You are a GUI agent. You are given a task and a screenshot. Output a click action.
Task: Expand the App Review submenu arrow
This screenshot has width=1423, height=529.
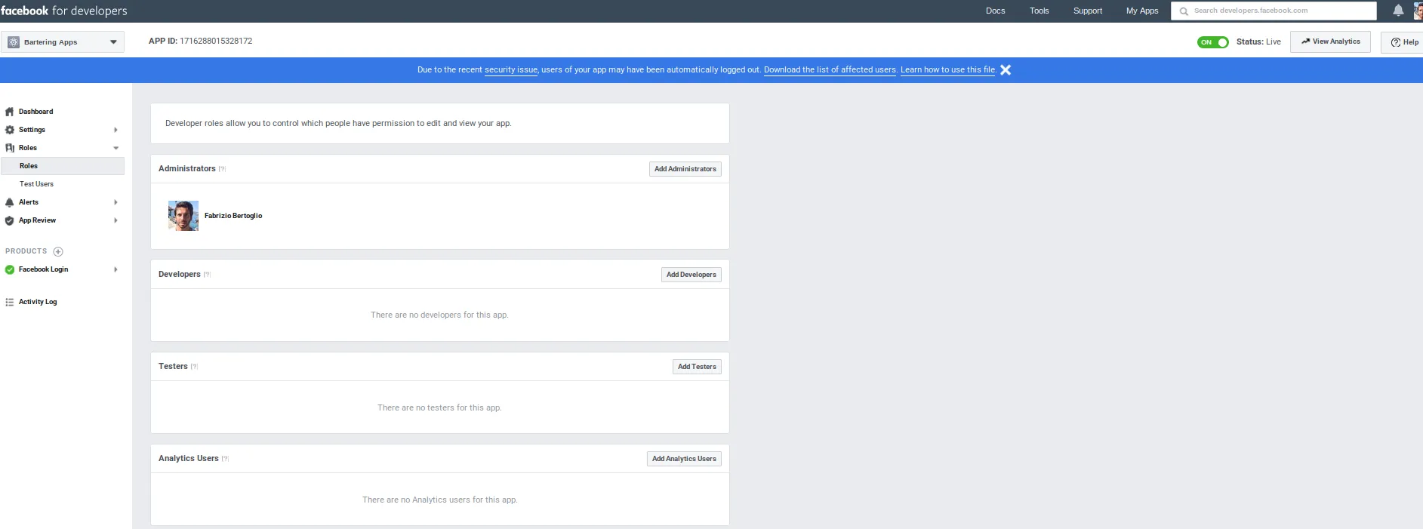pyautogui.click(x=116, y=220)
